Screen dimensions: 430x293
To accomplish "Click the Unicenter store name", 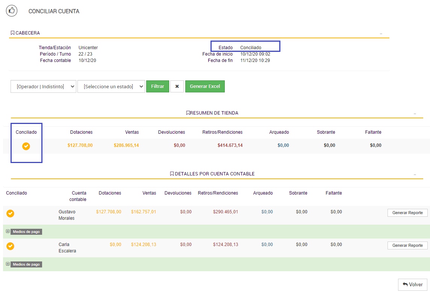I will (x=88, y=47).
